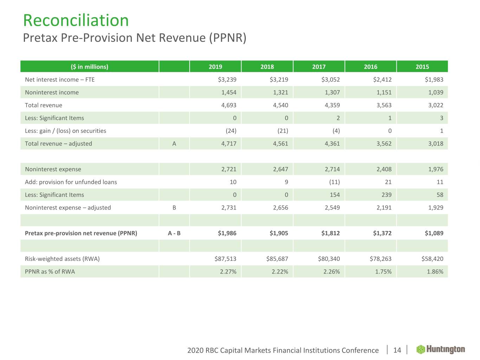Image resolution: width=480 pixels, height=360 pixels.
Task: Click the 2016 Risk-weighted assets value $78,263
Action: [380, 259]
